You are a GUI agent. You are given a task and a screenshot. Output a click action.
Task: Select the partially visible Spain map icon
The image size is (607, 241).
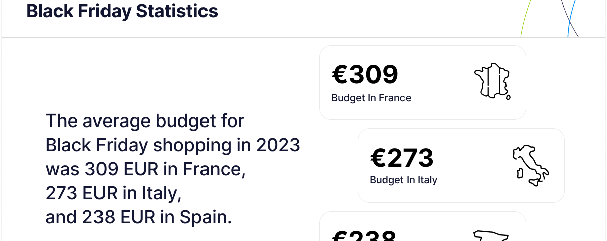click(491, 236)
